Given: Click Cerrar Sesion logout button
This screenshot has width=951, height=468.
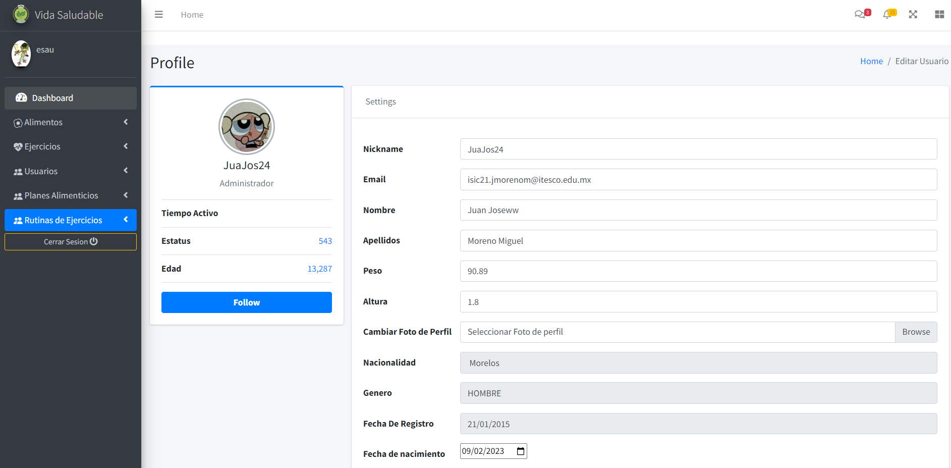Looking at the screenshot, I should pyautogui.click(x=71, y=242).
